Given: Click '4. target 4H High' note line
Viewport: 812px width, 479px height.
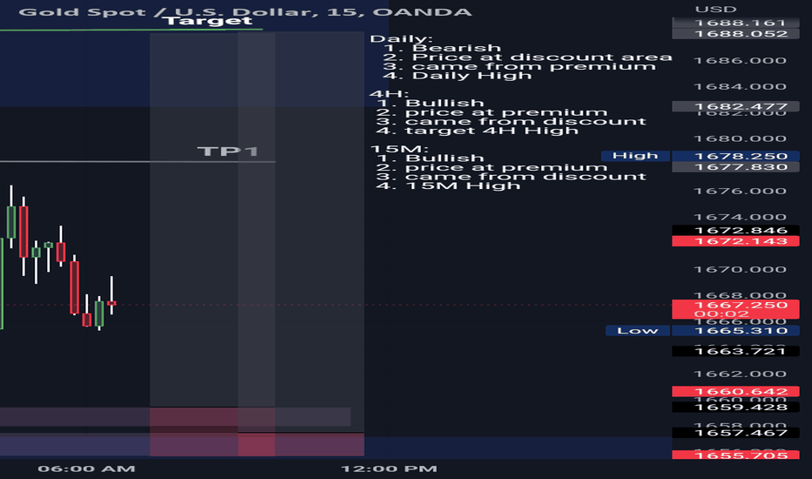Looking at the screenshot, I should [x=477, y=131].
